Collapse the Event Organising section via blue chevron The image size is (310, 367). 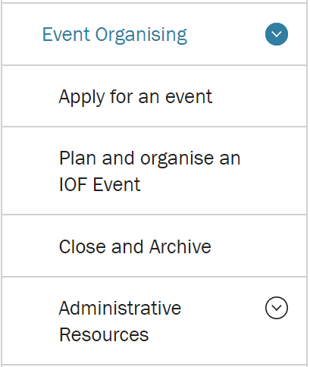(277, 34)
